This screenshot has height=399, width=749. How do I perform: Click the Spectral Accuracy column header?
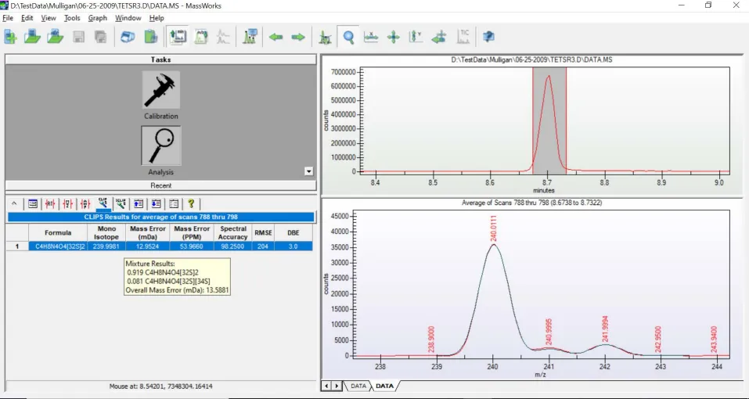[x=232, y=232]
